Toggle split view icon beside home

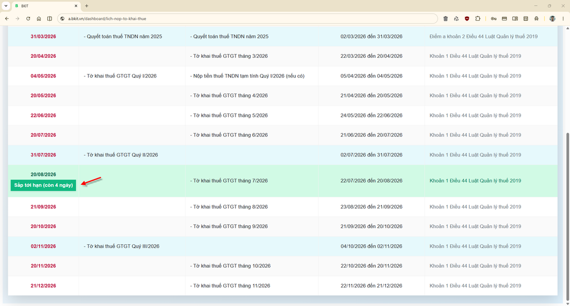click(x=50, y=18)
